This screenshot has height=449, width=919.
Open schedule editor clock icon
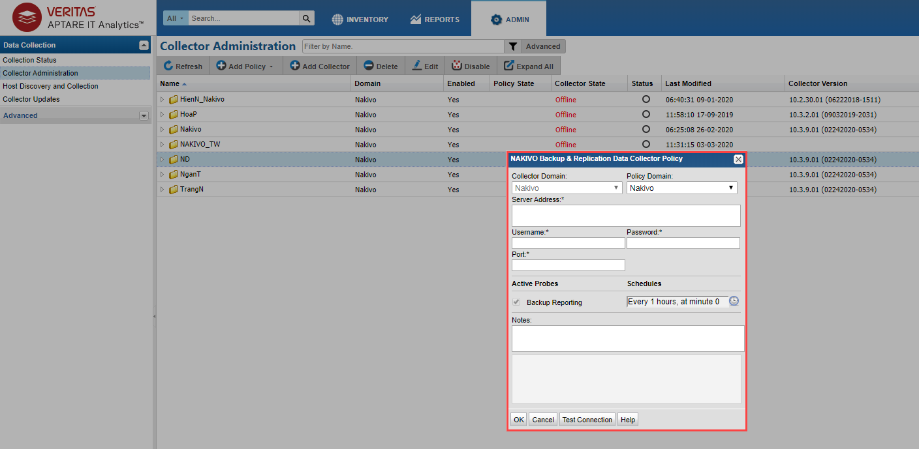(x=734, y=301)
